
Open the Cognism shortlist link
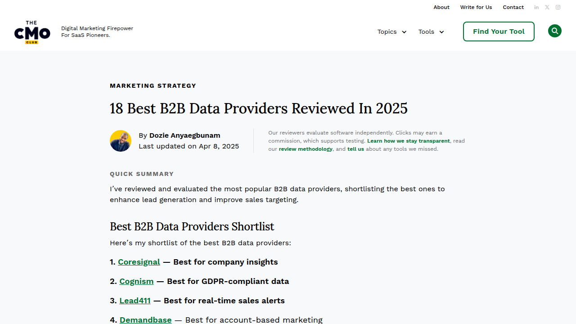[136, 281]
